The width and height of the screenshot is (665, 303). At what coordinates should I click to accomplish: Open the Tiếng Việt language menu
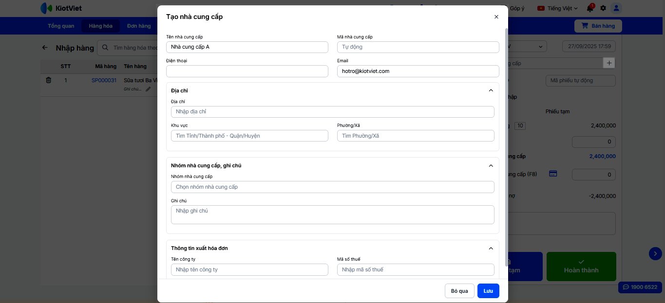(557, 8)
